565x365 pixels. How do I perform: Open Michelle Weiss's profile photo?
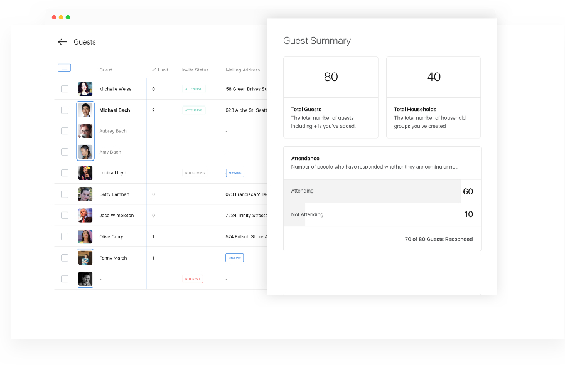point(85,89)
